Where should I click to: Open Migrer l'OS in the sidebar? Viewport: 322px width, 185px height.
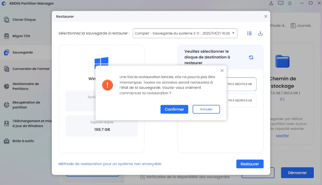[26, 36]
